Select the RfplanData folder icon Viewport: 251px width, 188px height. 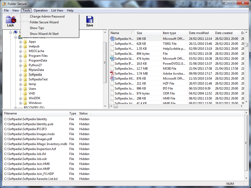tap(25, 70)
